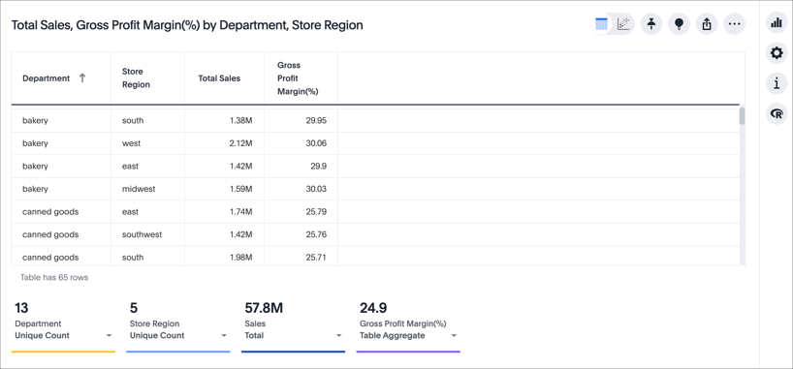The width and height of the screenshot is (793, 369).
Task: Open the R analysis icon
Action: point(777,114)
